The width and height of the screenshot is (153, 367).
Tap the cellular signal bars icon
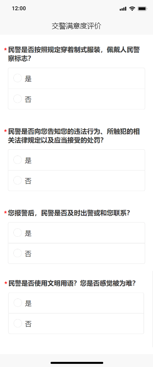click(123, 9)
